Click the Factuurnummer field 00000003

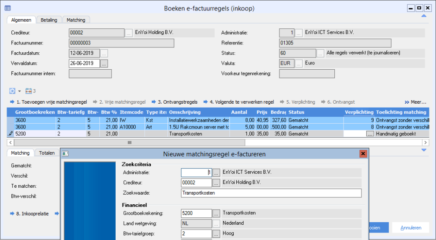coord(122,43)
